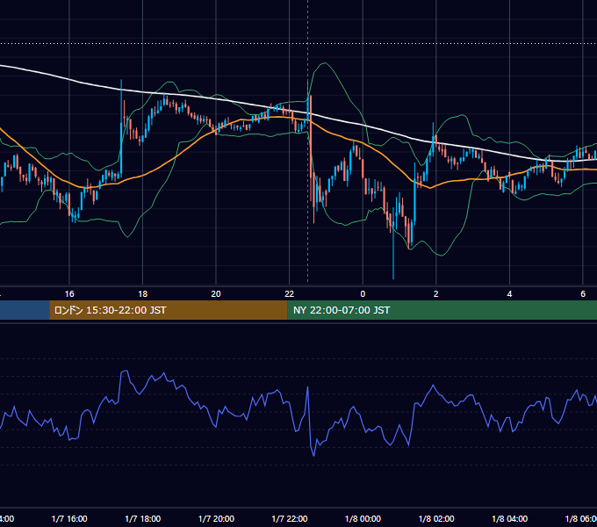The image size is (597, 527).
Task: Select the London session bar 15:30-22:00 JST
Action: [169, 310]
